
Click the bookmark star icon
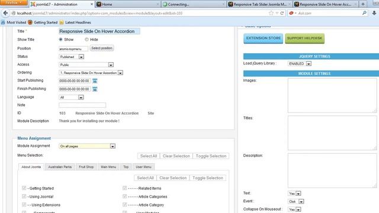pyautogui.click(x=271, y=13)
